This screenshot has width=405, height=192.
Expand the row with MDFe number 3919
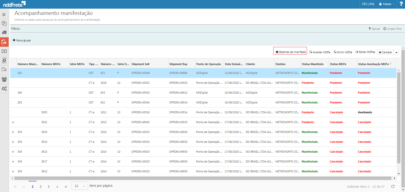[x=13, y=132]
